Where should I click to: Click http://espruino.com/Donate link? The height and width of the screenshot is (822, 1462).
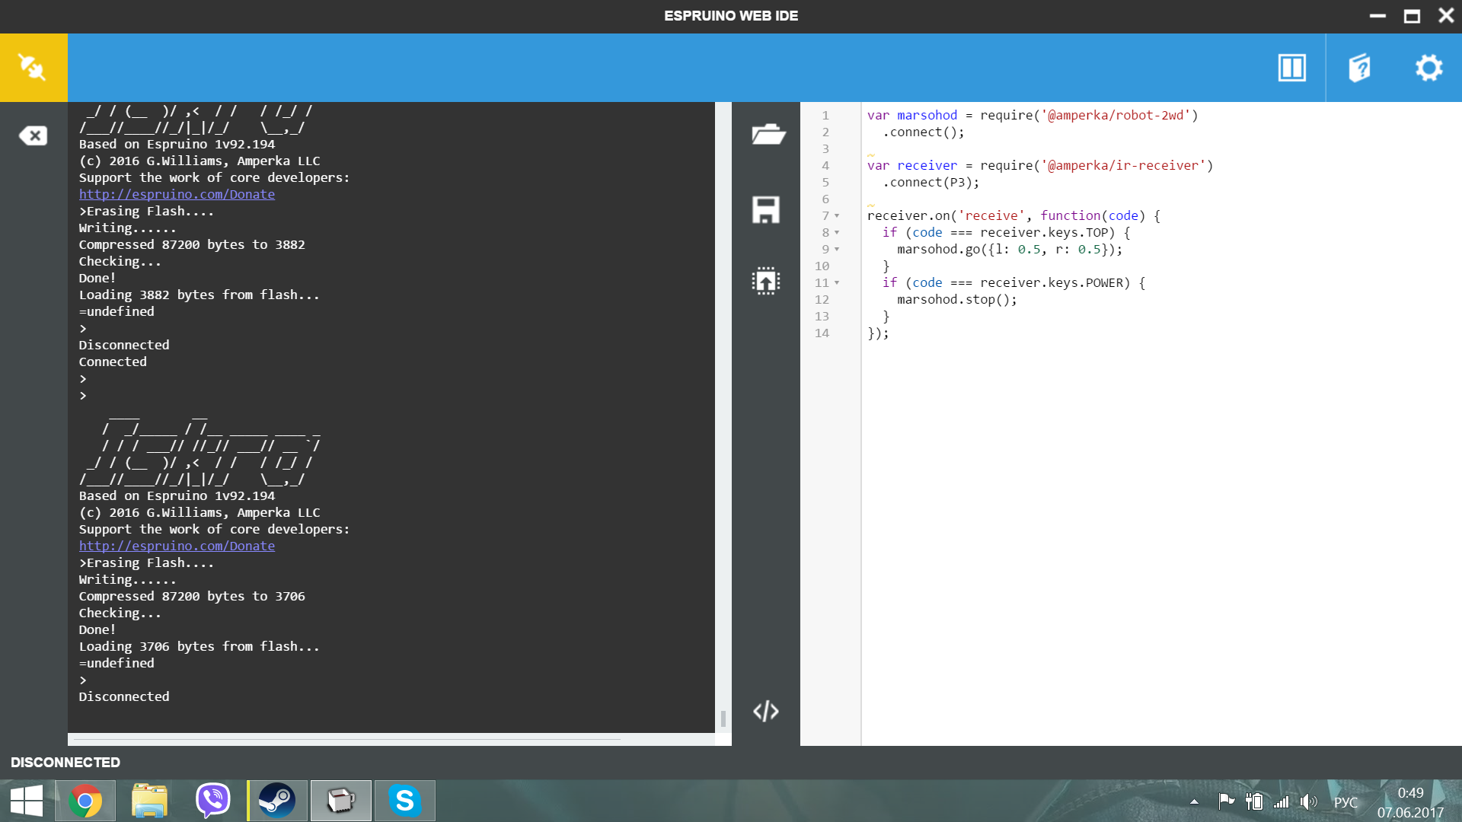(x=177, y=194)
